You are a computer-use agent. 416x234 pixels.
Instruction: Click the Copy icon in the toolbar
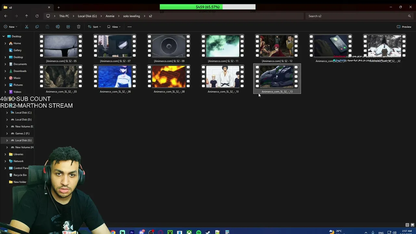(x=37, y=27)
